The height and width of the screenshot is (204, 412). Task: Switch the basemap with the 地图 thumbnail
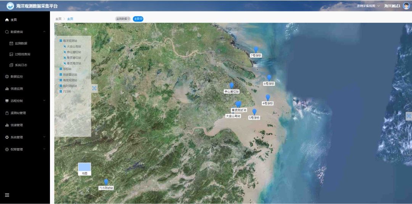click(x=84, y=169)
